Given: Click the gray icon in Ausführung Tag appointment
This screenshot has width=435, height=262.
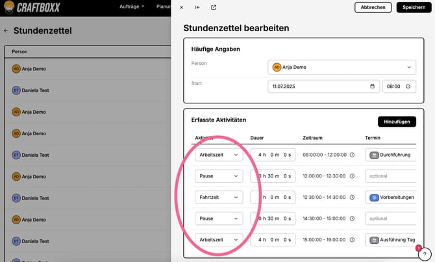Looking at the screenshot, I should point(374,240).
